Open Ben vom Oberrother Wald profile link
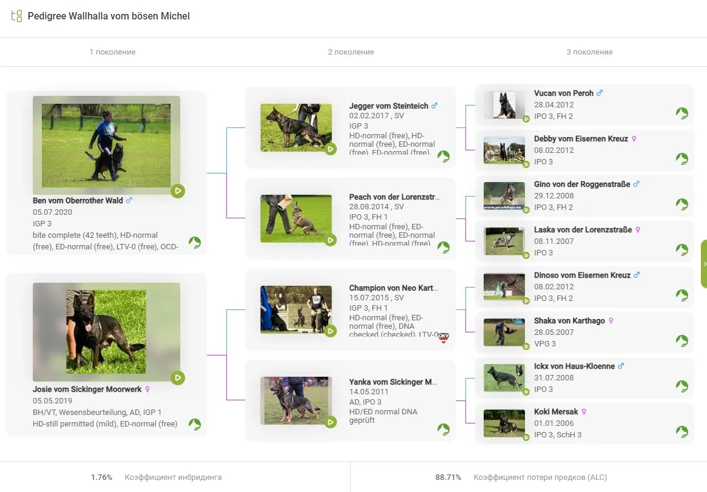The image size is (707, 492). [78, 201]
